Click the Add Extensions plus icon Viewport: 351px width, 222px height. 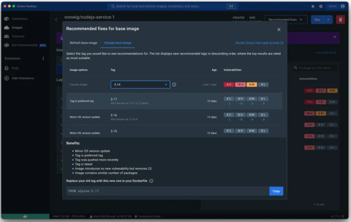tap(7, 78)
